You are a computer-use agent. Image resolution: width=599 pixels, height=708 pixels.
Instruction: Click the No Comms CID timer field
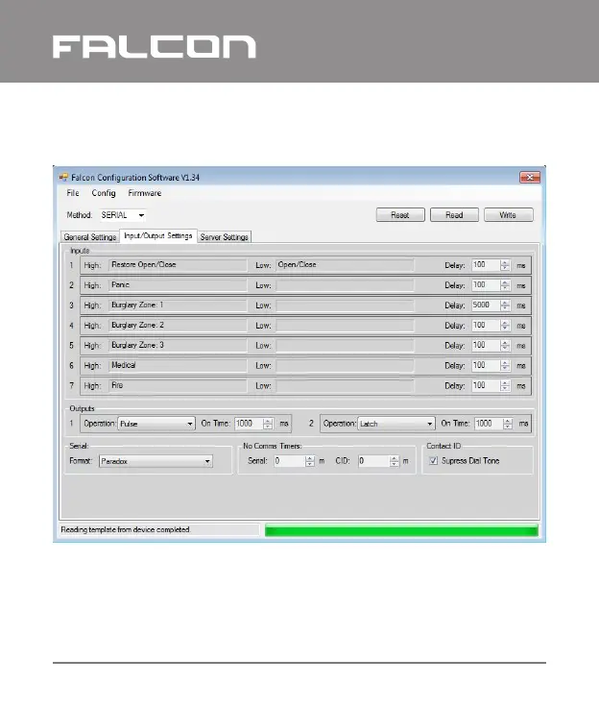point(373,461)
